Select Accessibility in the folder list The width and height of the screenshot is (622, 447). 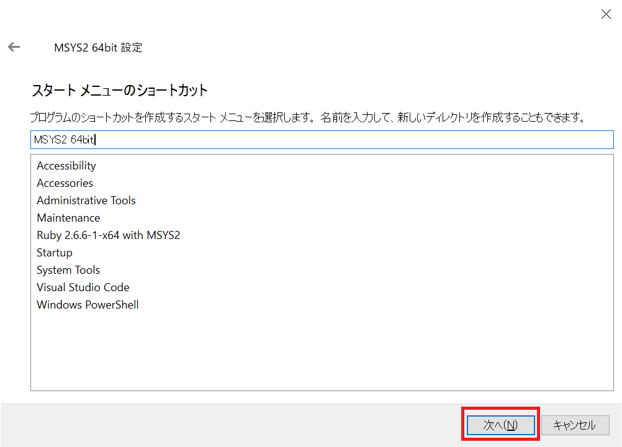(66, 166)
